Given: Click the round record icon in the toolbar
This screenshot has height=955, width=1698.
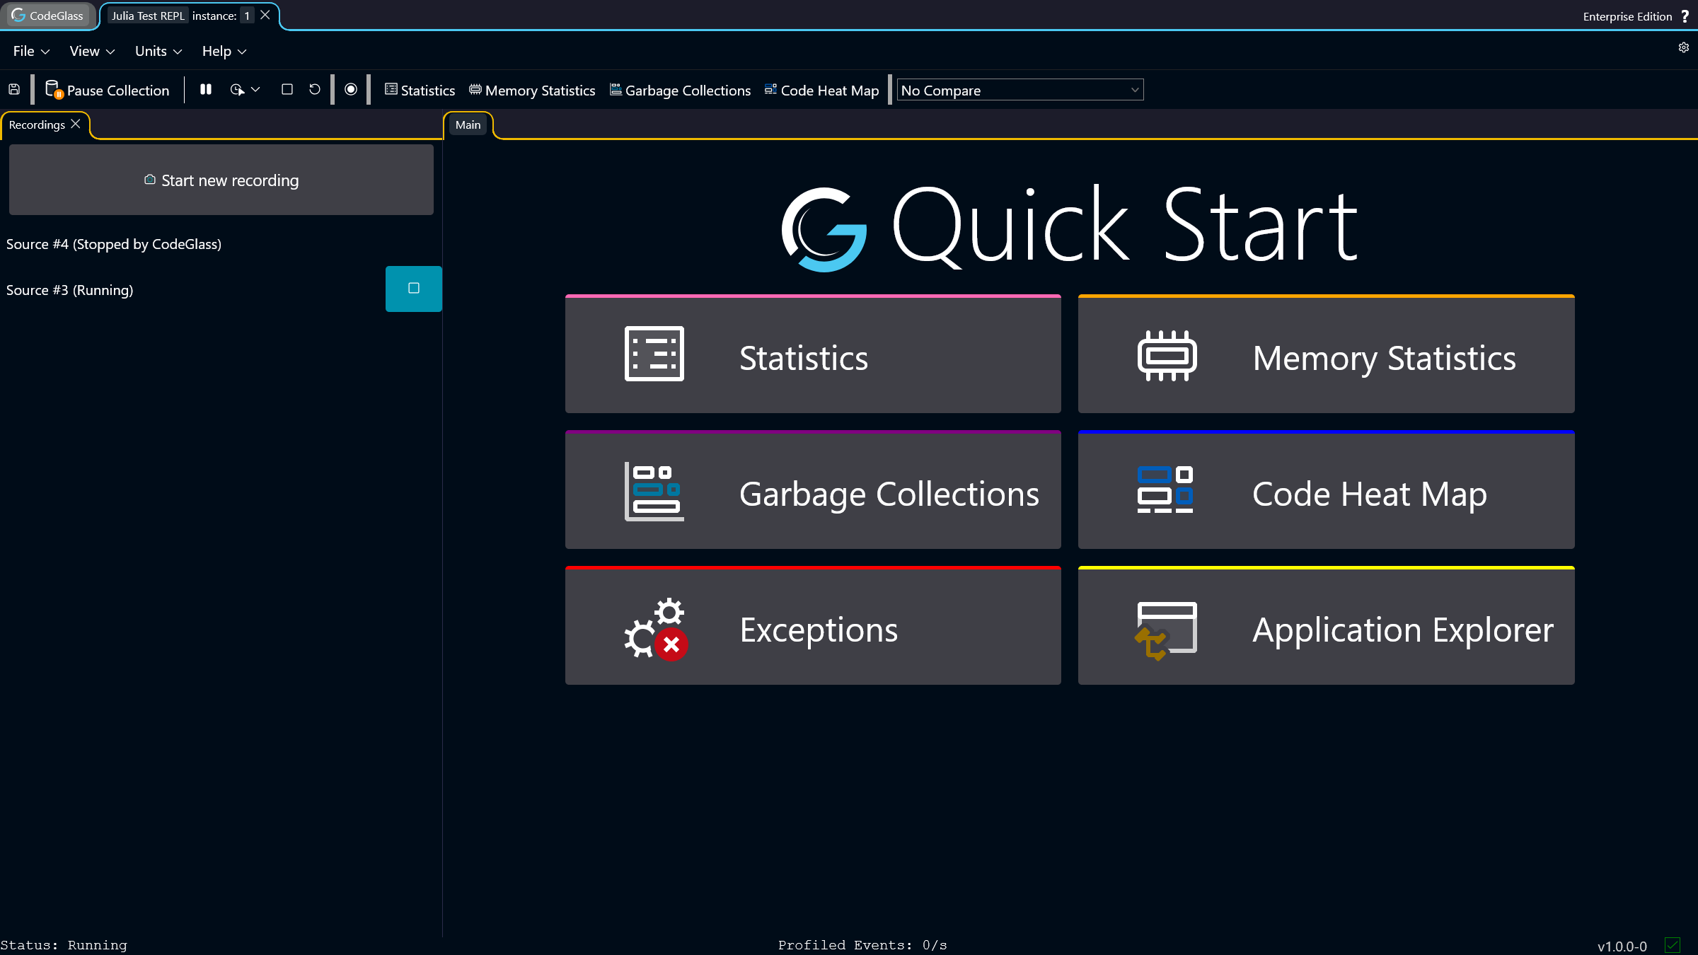Looking at the screenshot, I should tap(351, 89).
